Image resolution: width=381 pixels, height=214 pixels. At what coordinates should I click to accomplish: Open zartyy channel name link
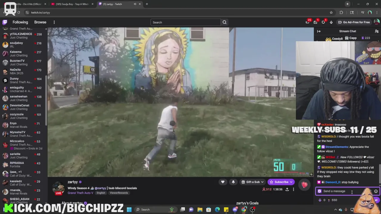coord(73,182)
